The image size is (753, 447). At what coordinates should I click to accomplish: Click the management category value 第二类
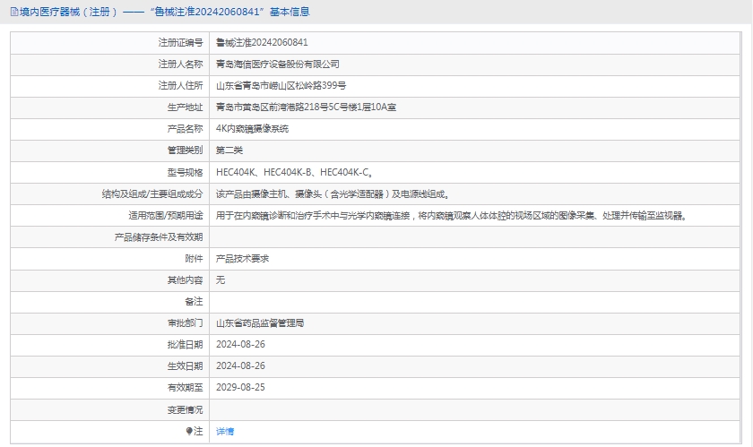tap(229, 150)
